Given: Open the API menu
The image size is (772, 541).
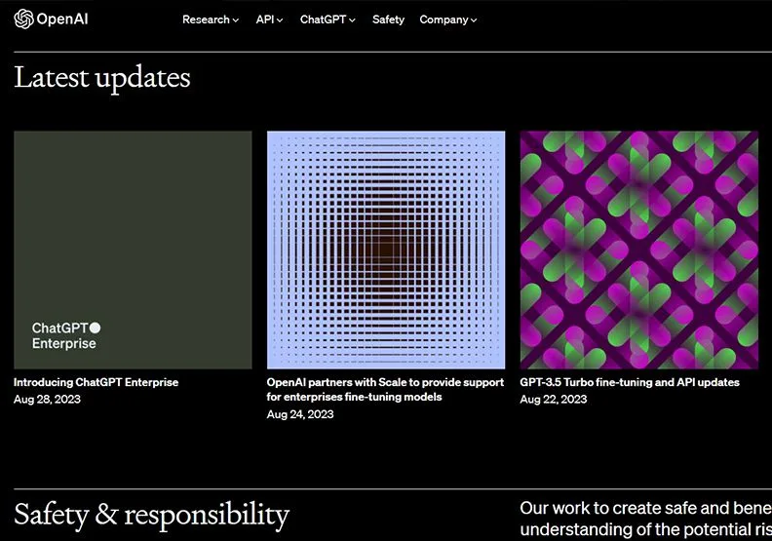Looking at the screenshot, I should point(269,19).
